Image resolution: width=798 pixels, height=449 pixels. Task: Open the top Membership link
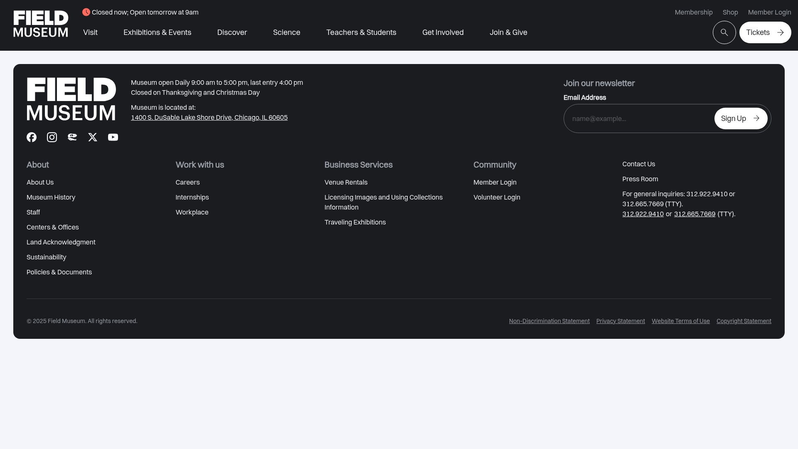pos(694,12)
